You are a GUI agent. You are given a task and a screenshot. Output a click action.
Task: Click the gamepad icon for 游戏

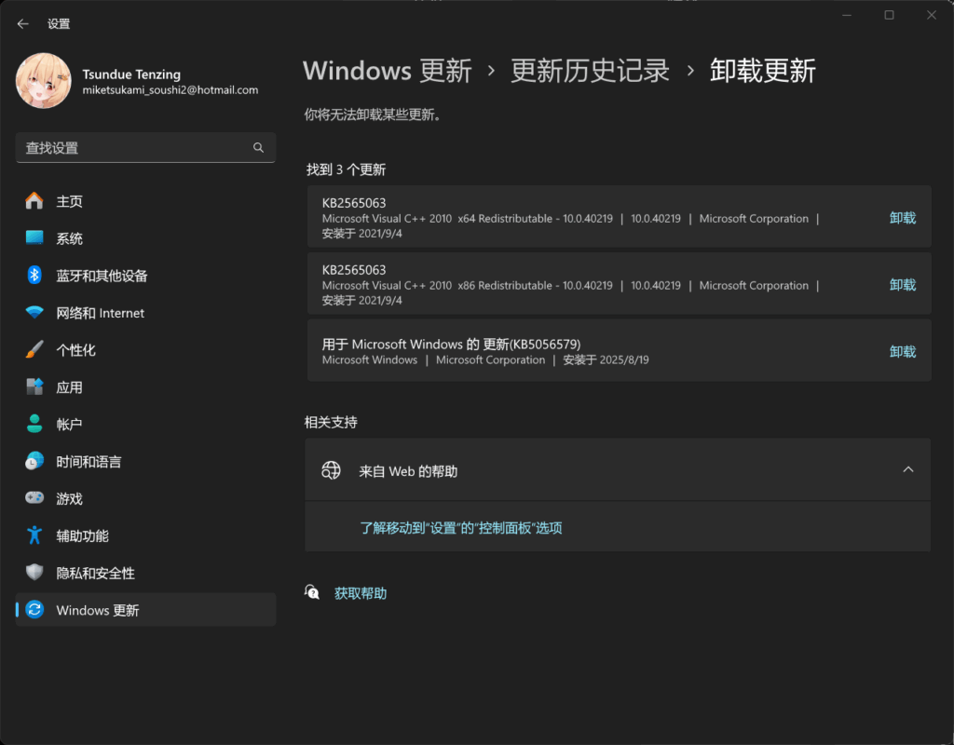(34, 498)
